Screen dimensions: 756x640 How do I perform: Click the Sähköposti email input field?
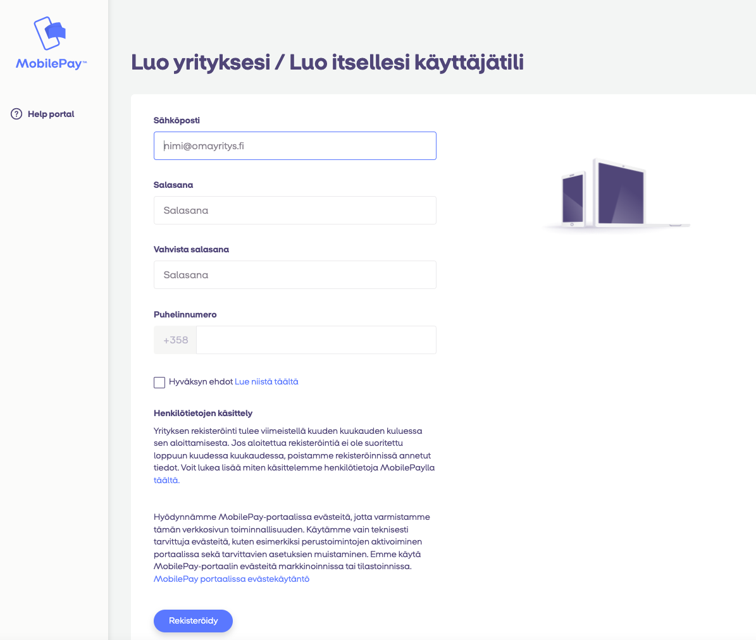[x=295, y=145]
